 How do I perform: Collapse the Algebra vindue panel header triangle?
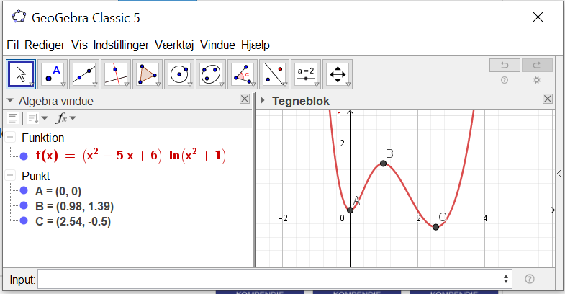[10, 101]
